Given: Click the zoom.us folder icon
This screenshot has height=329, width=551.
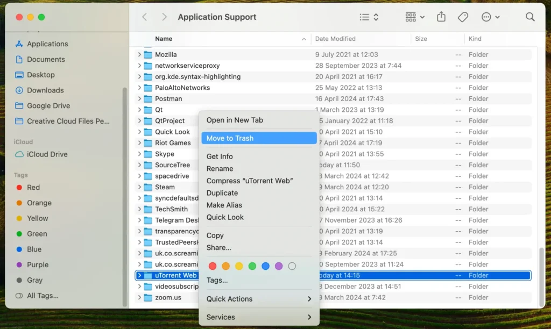Looking at the screenshot, I should tap(148, 297).
